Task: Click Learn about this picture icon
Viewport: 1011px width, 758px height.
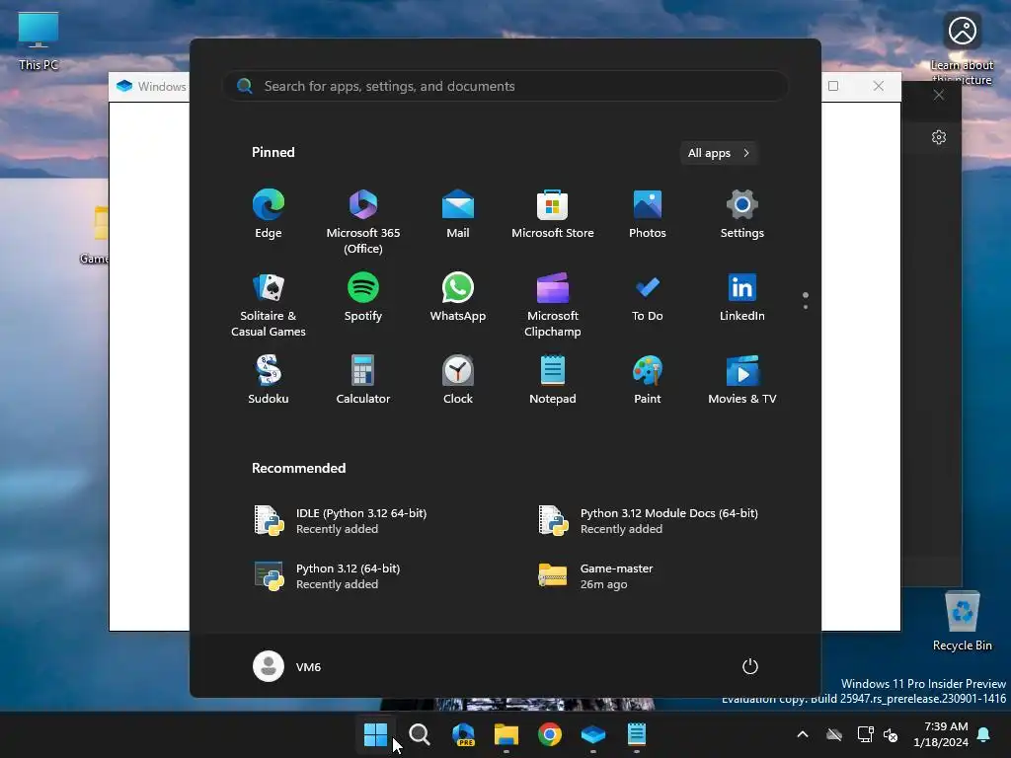Action: pyautogui.click(x=962, y=48)
